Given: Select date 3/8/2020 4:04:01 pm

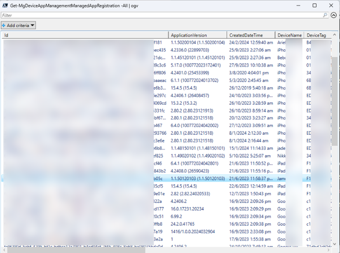Looking at the screenshot, I should 249,73.
